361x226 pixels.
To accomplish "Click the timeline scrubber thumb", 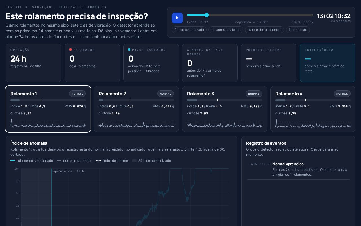I will tap(207, 15).
